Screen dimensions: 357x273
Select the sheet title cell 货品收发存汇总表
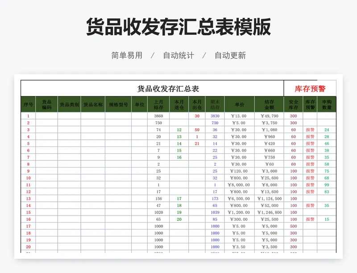pos(152,89)
